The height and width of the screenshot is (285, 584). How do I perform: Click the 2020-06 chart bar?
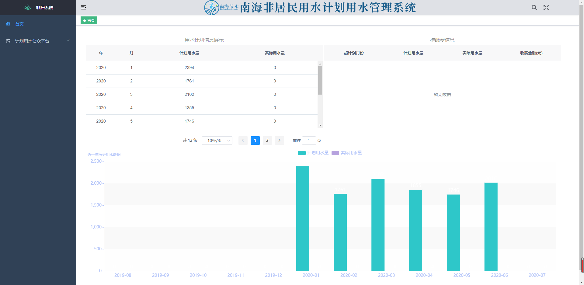point(491,227)
